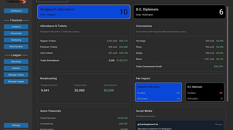233x130 pixels.
Task: Click D.C. Diplomats Fan Base -49 value
Action: pos(221,93)
